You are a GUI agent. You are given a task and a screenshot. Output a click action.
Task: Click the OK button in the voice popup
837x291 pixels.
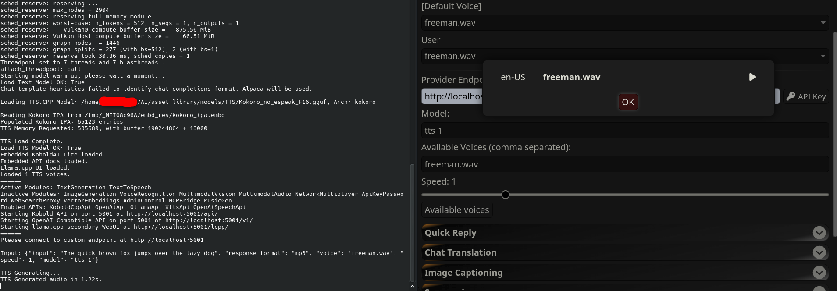point(628,102)
